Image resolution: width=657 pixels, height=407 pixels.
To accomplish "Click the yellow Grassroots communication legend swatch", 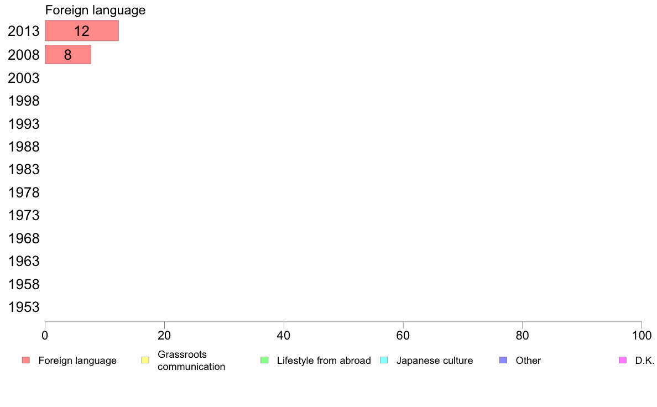I will [x=145, y=360].
